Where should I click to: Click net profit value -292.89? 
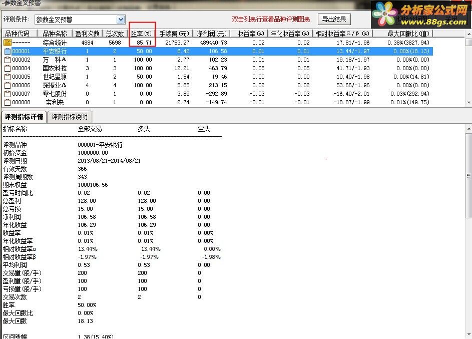tap(216, 94)
